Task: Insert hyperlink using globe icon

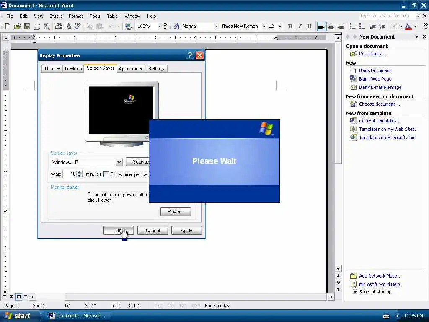Action: tap(128, 26)
